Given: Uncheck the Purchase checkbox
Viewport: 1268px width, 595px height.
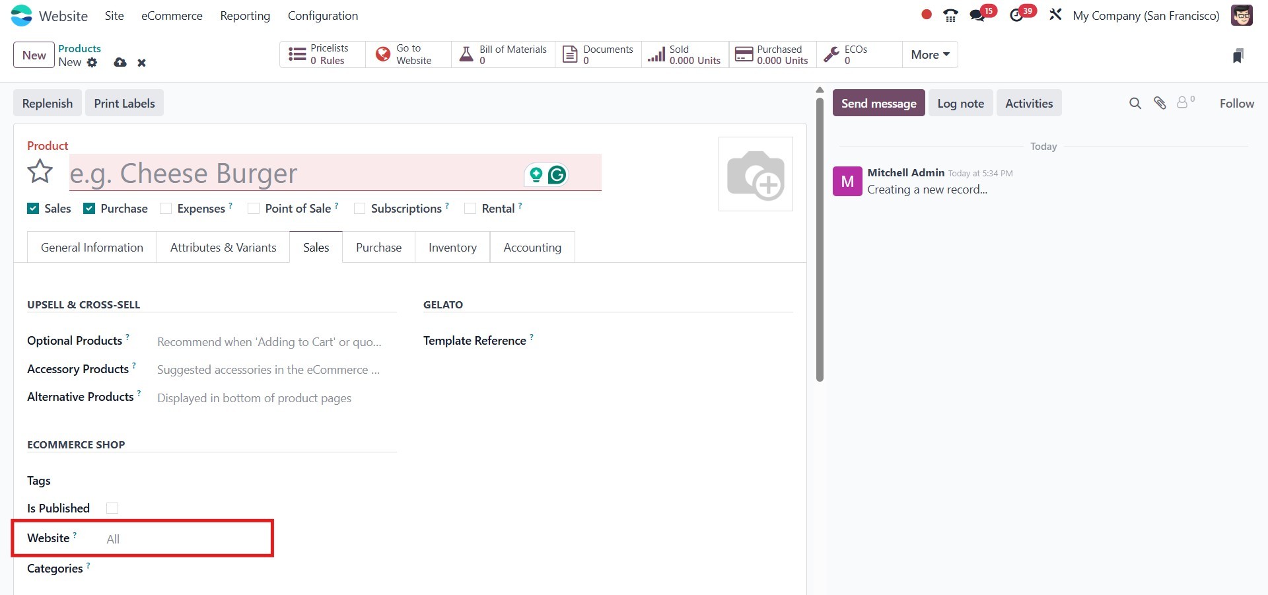Looking at the screenshot, I should (x=89, y=209).
